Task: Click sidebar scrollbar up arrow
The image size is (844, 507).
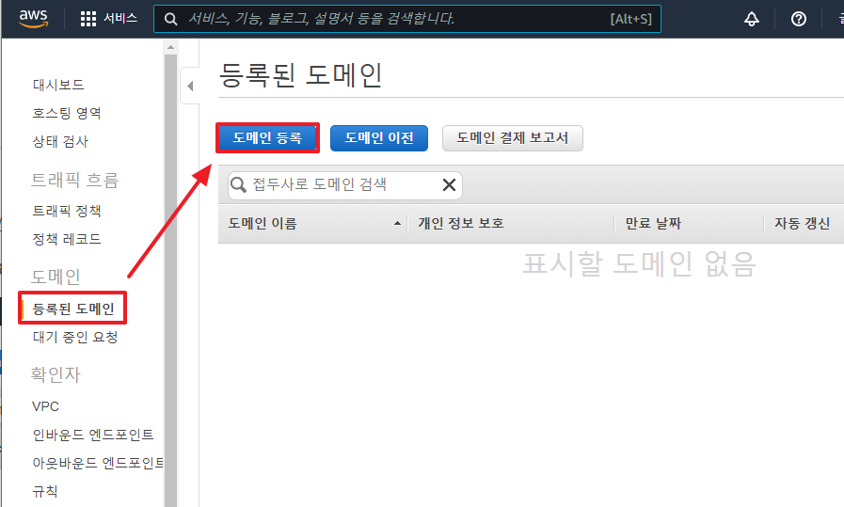Action: click(170, 47)
